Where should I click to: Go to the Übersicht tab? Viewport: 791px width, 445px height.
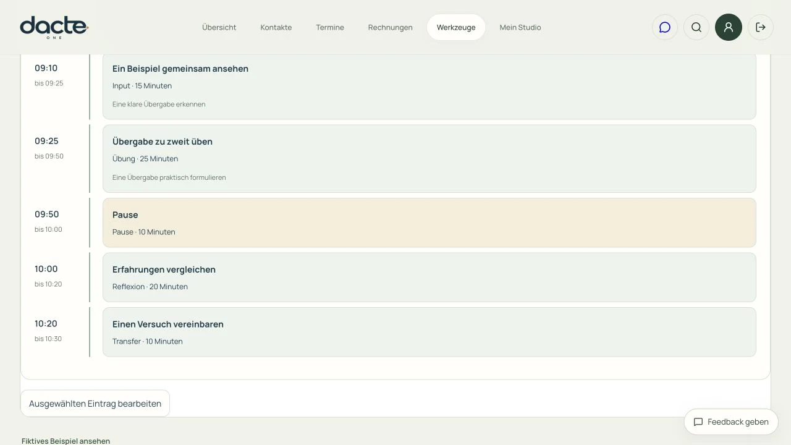tap(219, 27)
